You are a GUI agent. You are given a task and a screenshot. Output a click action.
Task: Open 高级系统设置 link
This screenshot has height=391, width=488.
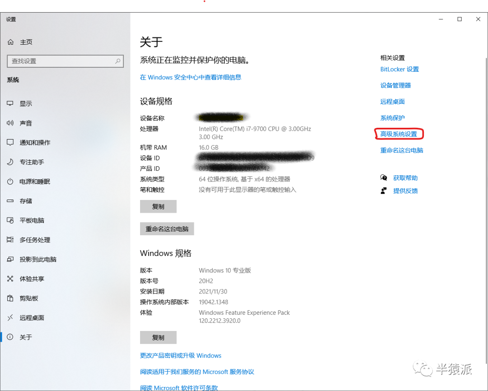click(x=399, y=134)
